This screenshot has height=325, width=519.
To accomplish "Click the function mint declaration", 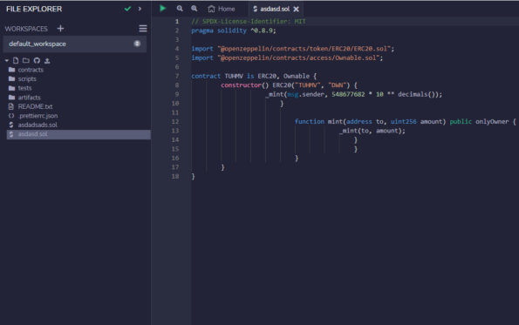I will [406, 122].
